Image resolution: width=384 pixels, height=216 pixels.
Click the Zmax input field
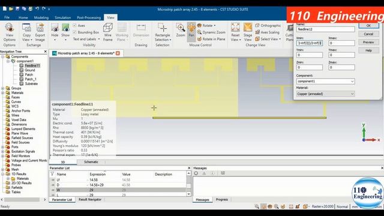341,67
